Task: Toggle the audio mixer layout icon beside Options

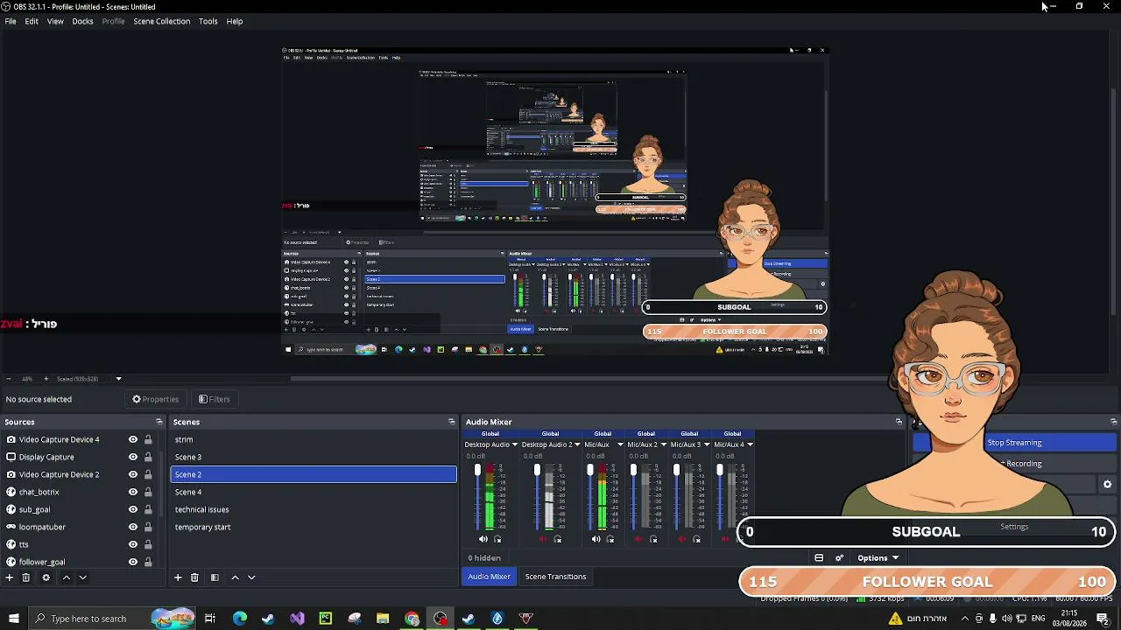Action: tap(819, 558)
